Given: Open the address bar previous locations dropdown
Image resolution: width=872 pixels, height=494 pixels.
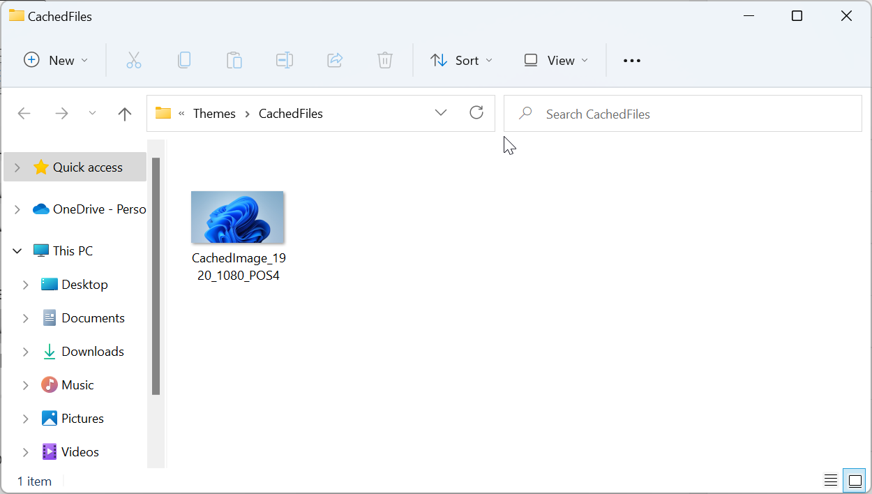Looking at the screenshot, I should (x=441, y=112).
